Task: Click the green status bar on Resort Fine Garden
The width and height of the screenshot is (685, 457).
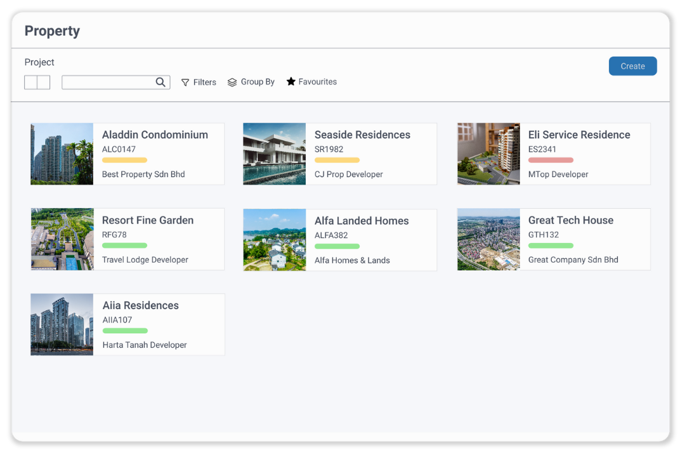Action: (124, 246)
